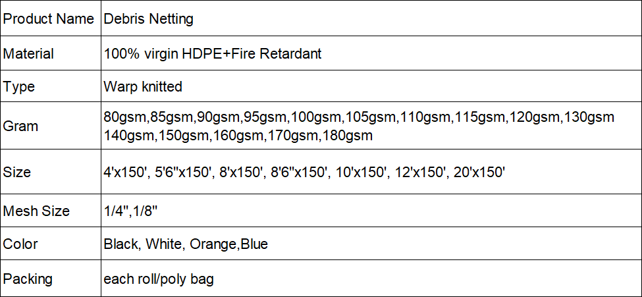
Task: Click the "Product Name" label cell
Action: click(48, 18)
